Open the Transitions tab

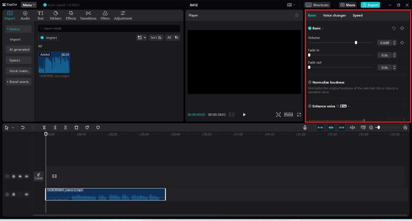[x=88, y=15]
